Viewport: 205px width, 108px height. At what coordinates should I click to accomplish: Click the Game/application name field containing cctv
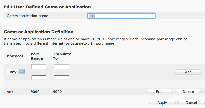pos(121,16)
